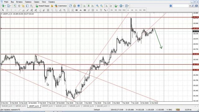Click the Новый Ордер button

coord(42,6)
